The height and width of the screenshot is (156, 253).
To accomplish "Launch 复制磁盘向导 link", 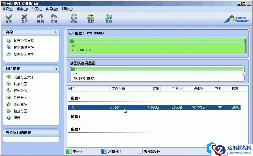I will (24, 48).
